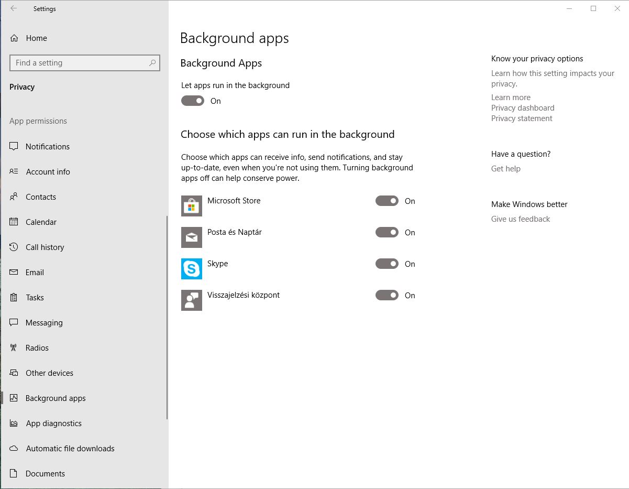
Task: Open Privacy dashboard link
Action: click(x=523, y=108)
